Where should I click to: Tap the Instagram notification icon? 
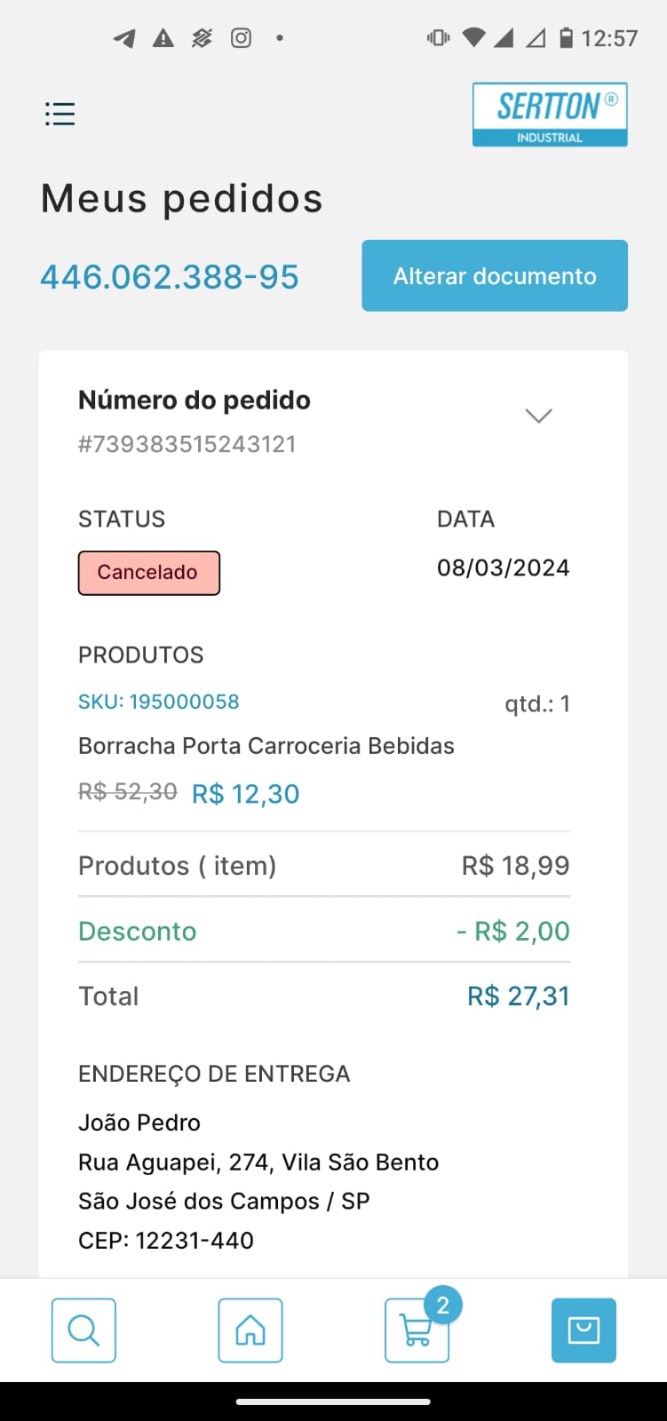(241, 38)
